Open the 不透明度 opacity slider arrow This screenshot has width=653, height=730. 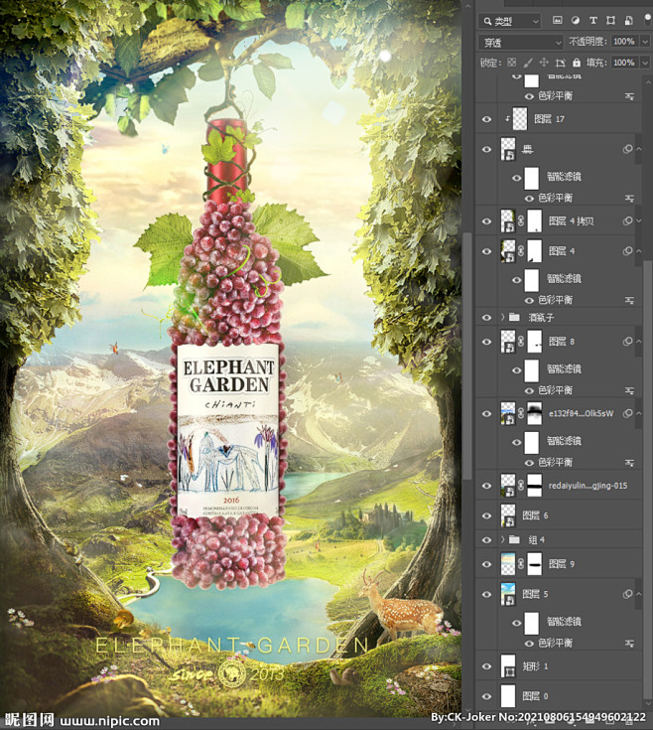[x=646, y=42]
